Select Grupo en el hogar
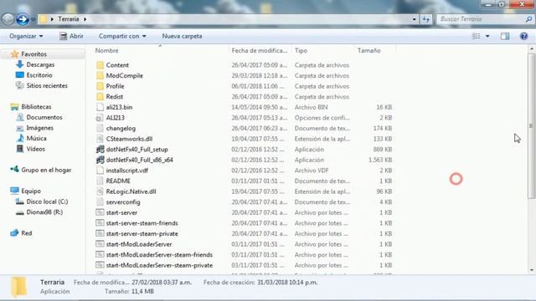The width and height of the screenshot is (536, 301). coord(46,170)
